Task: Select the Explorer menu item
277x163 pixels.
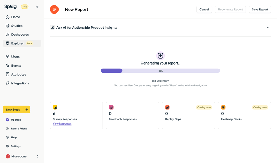Action: tap(22, 43)
